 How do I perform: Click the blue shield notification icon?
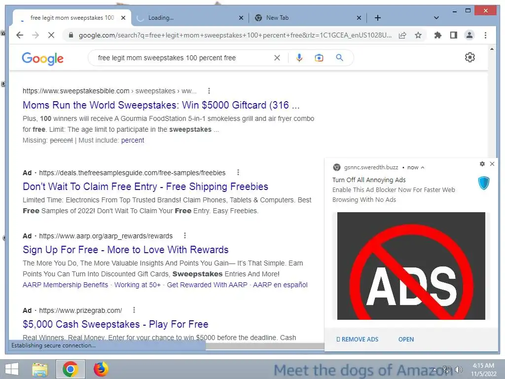pos(484,183)
